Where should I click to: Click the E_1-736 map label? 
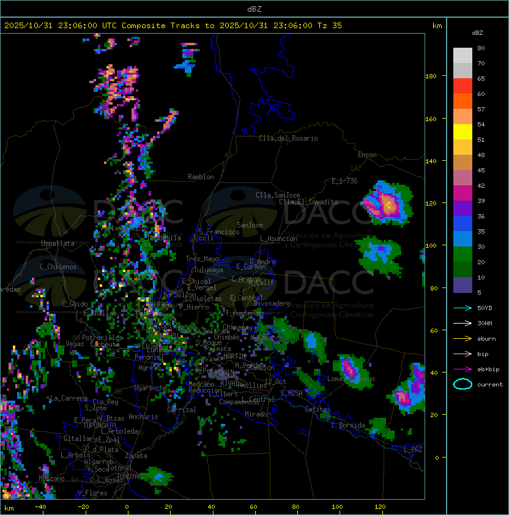(x=344, y=181)
